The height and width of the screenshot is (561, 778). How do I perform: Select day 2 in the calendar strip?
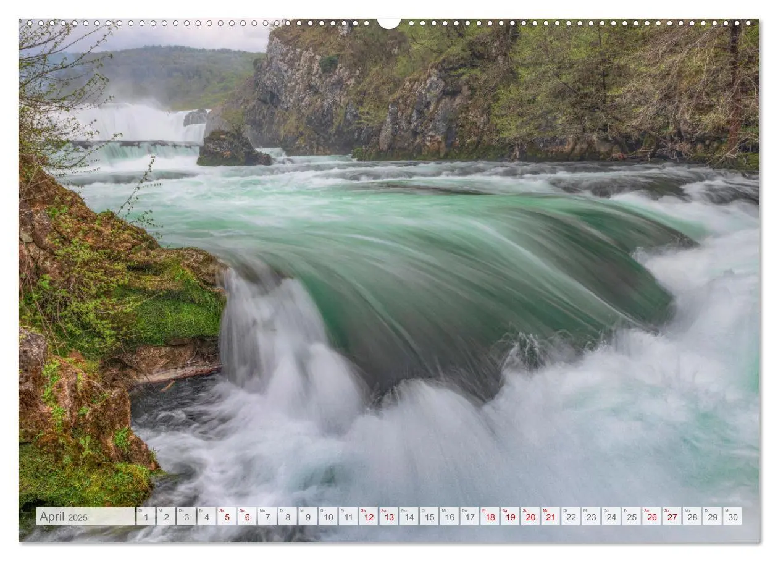(166, 517)
